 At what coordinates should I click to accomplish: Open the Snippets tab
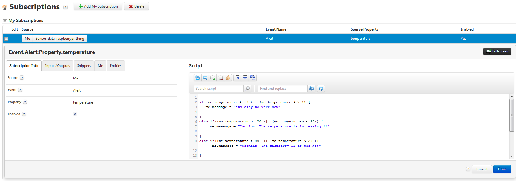coord(84,66)
